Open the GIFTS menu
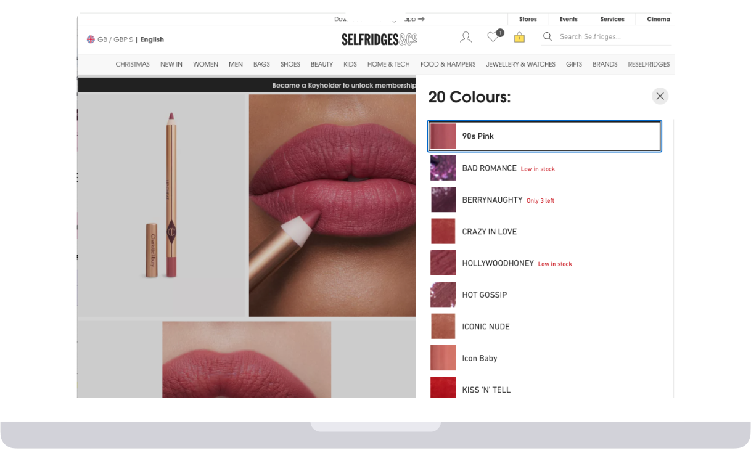This screenshot has width=751, height=453. [x=574, y=64]
